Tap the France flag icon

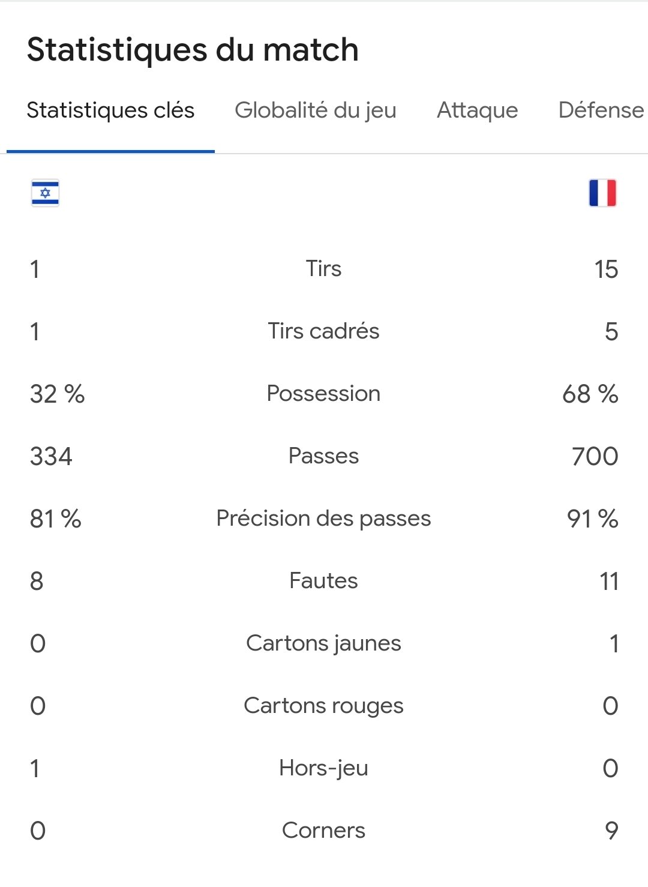pyautogui.click(x=602, y=193)
